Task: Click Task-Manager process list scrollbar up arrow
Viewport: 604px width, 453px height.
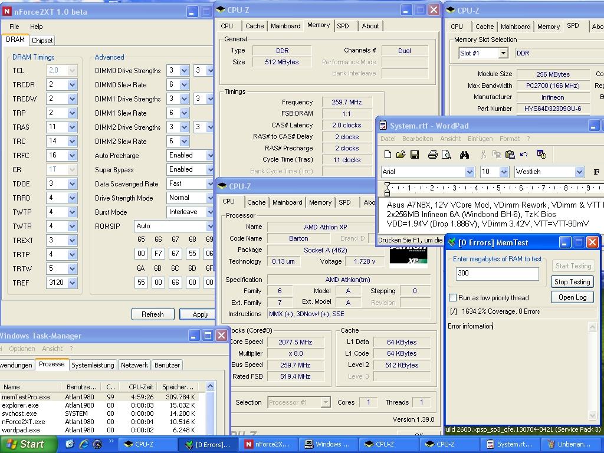Action: point(211,386)
